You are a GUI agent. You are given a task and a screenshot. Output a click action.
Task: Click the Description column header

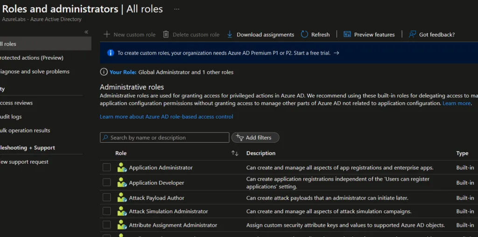coord(260,153)
